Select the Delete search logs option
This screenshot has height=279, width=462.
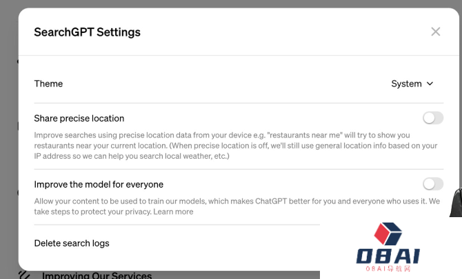(72, 243)
